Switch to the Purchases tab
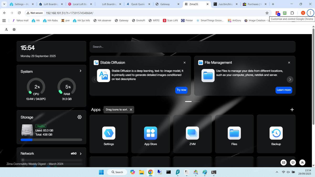 [255, 4]
